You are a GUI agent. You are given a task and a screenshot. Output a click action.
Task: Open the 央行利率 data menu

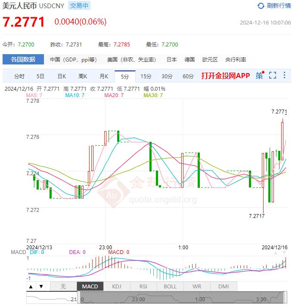(x=236, y=59)
